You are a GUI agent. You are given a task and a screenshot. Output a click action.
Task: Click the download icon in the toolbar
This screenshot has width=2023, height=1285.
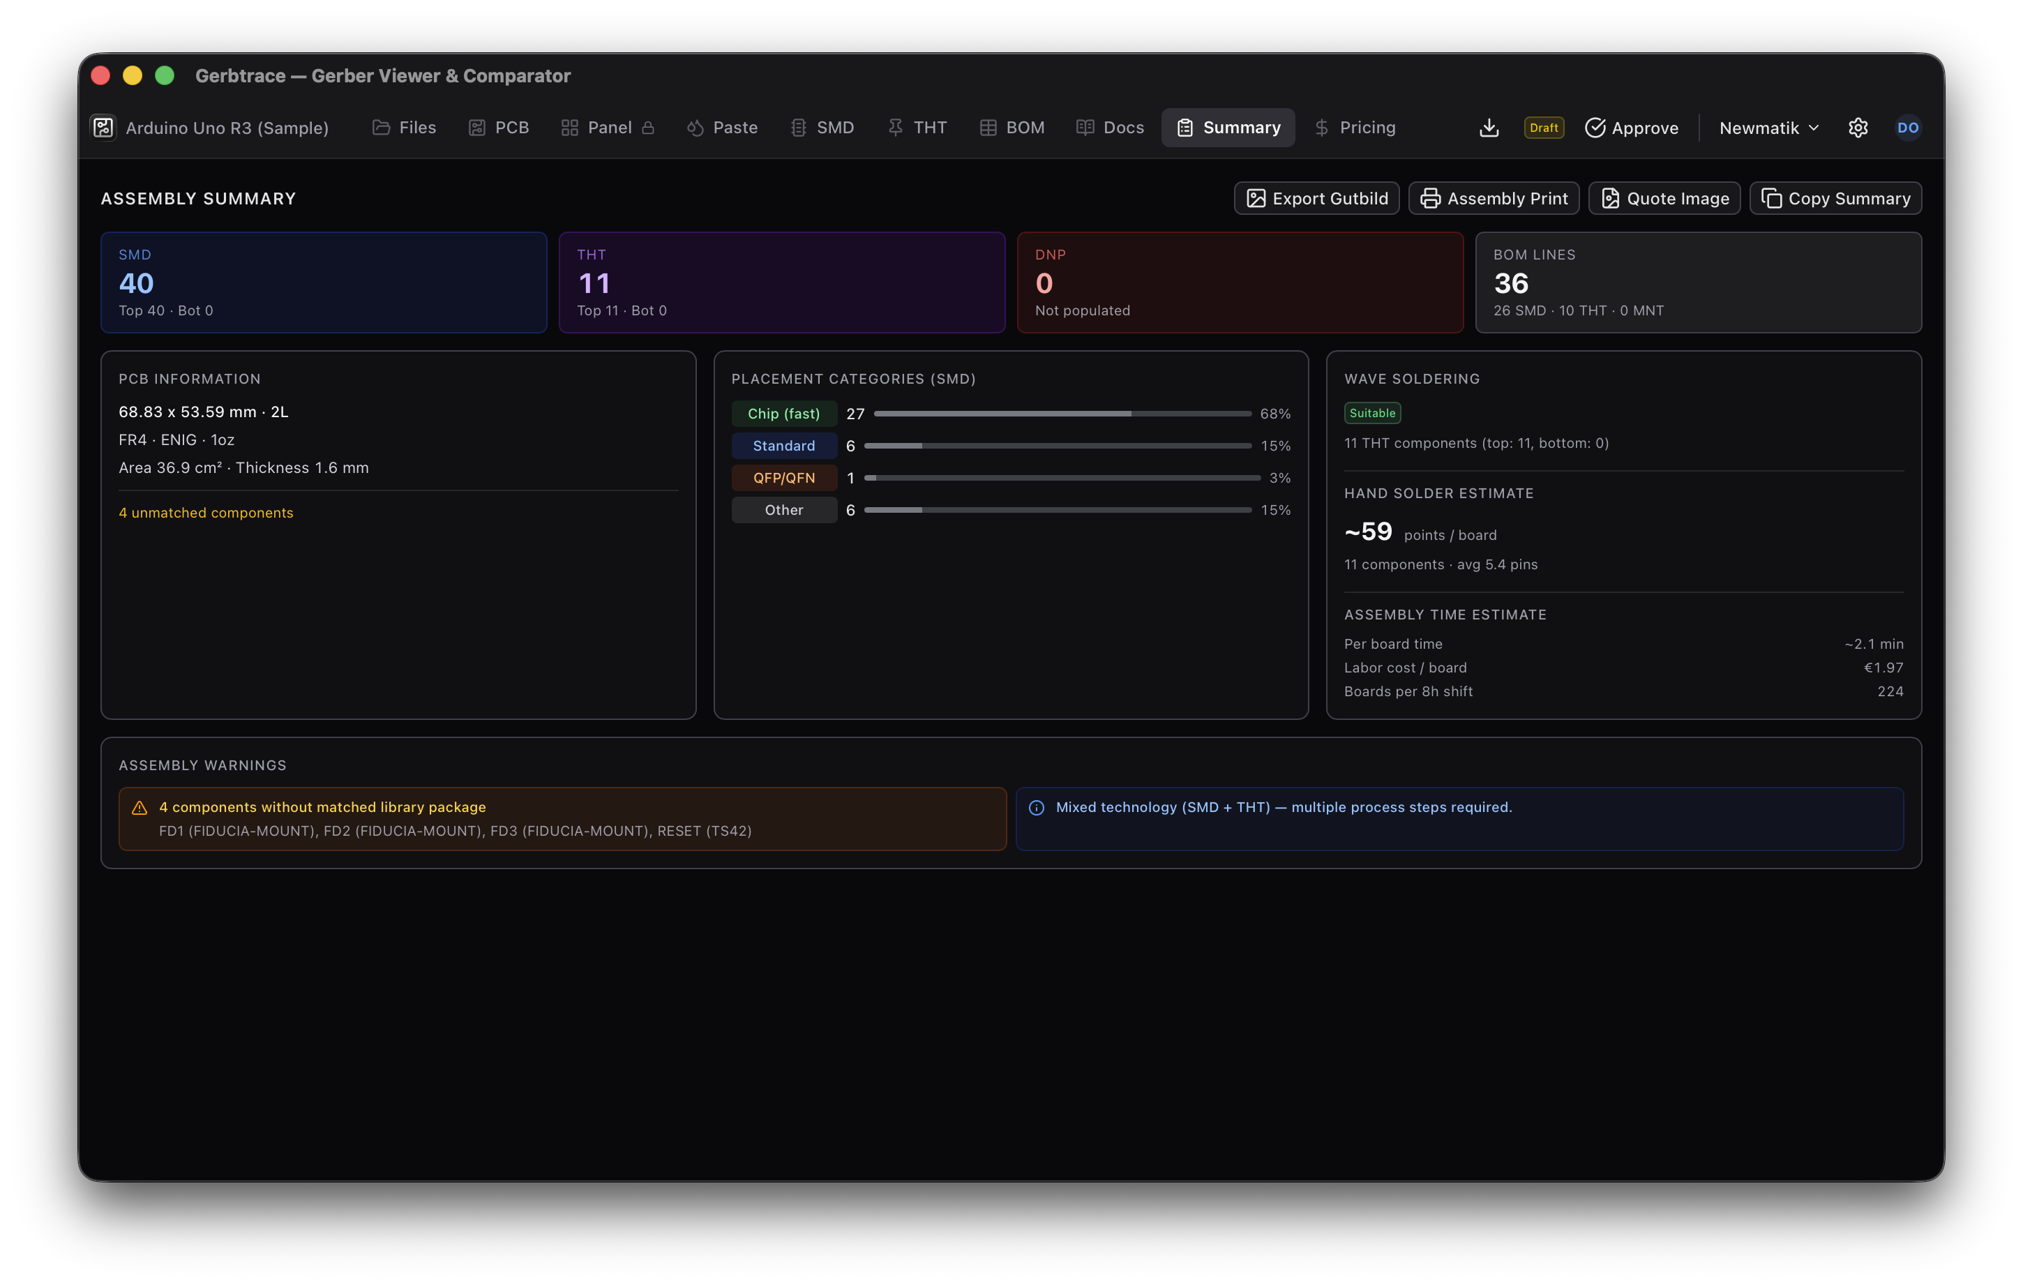point(1489,128)
